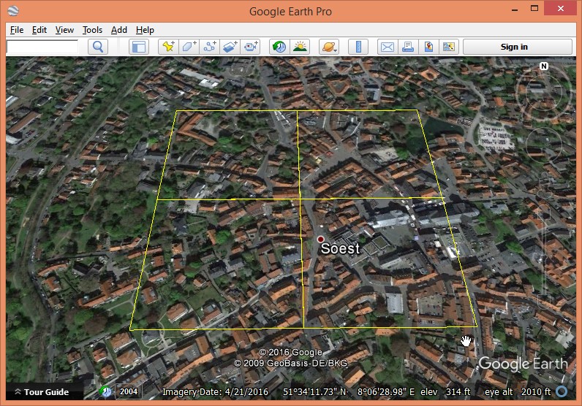Select the Add Path tool
The image size is (582, 406).
(210, 47)
